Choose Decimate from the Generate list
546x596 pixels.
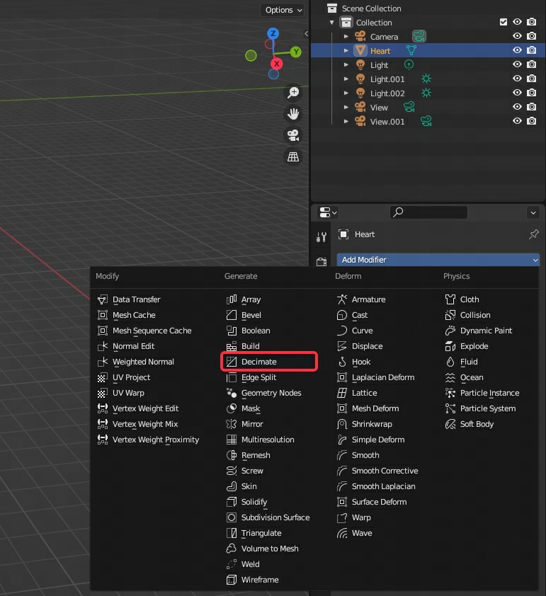coord(259,362)
